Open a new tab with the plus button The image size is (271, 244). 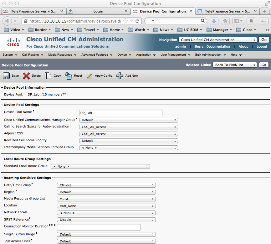pyautogui.click(x=265, y=11)
